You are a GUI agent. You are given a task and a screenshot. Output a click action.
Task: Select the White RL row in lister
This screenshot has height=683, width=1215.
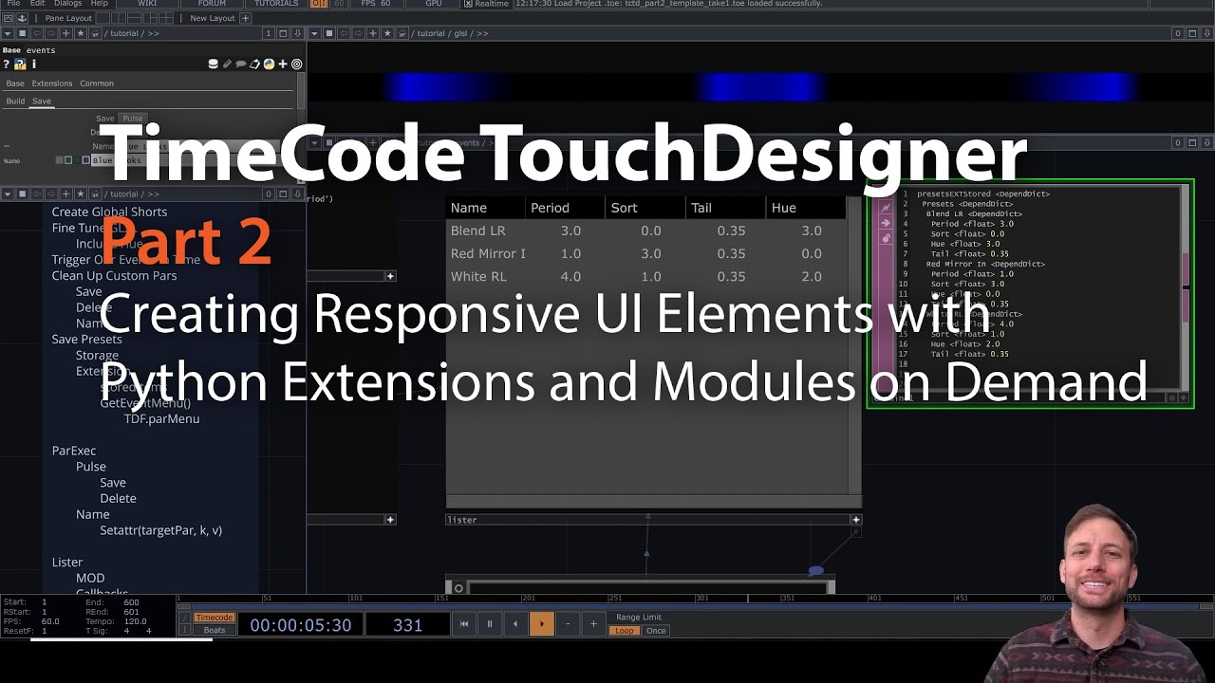tap(645, 276)
